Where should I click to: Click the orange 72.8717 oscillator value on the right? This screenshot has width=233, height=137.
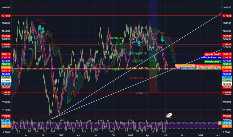click(227, 126)
